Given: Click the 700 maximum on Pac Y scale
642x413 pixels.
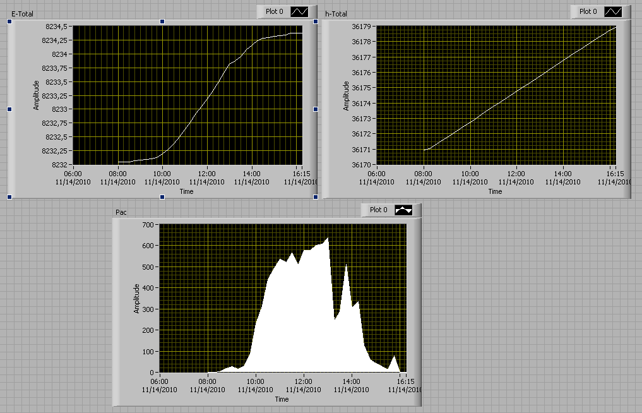Looking at the screenshot, I should tap(148, 225).
